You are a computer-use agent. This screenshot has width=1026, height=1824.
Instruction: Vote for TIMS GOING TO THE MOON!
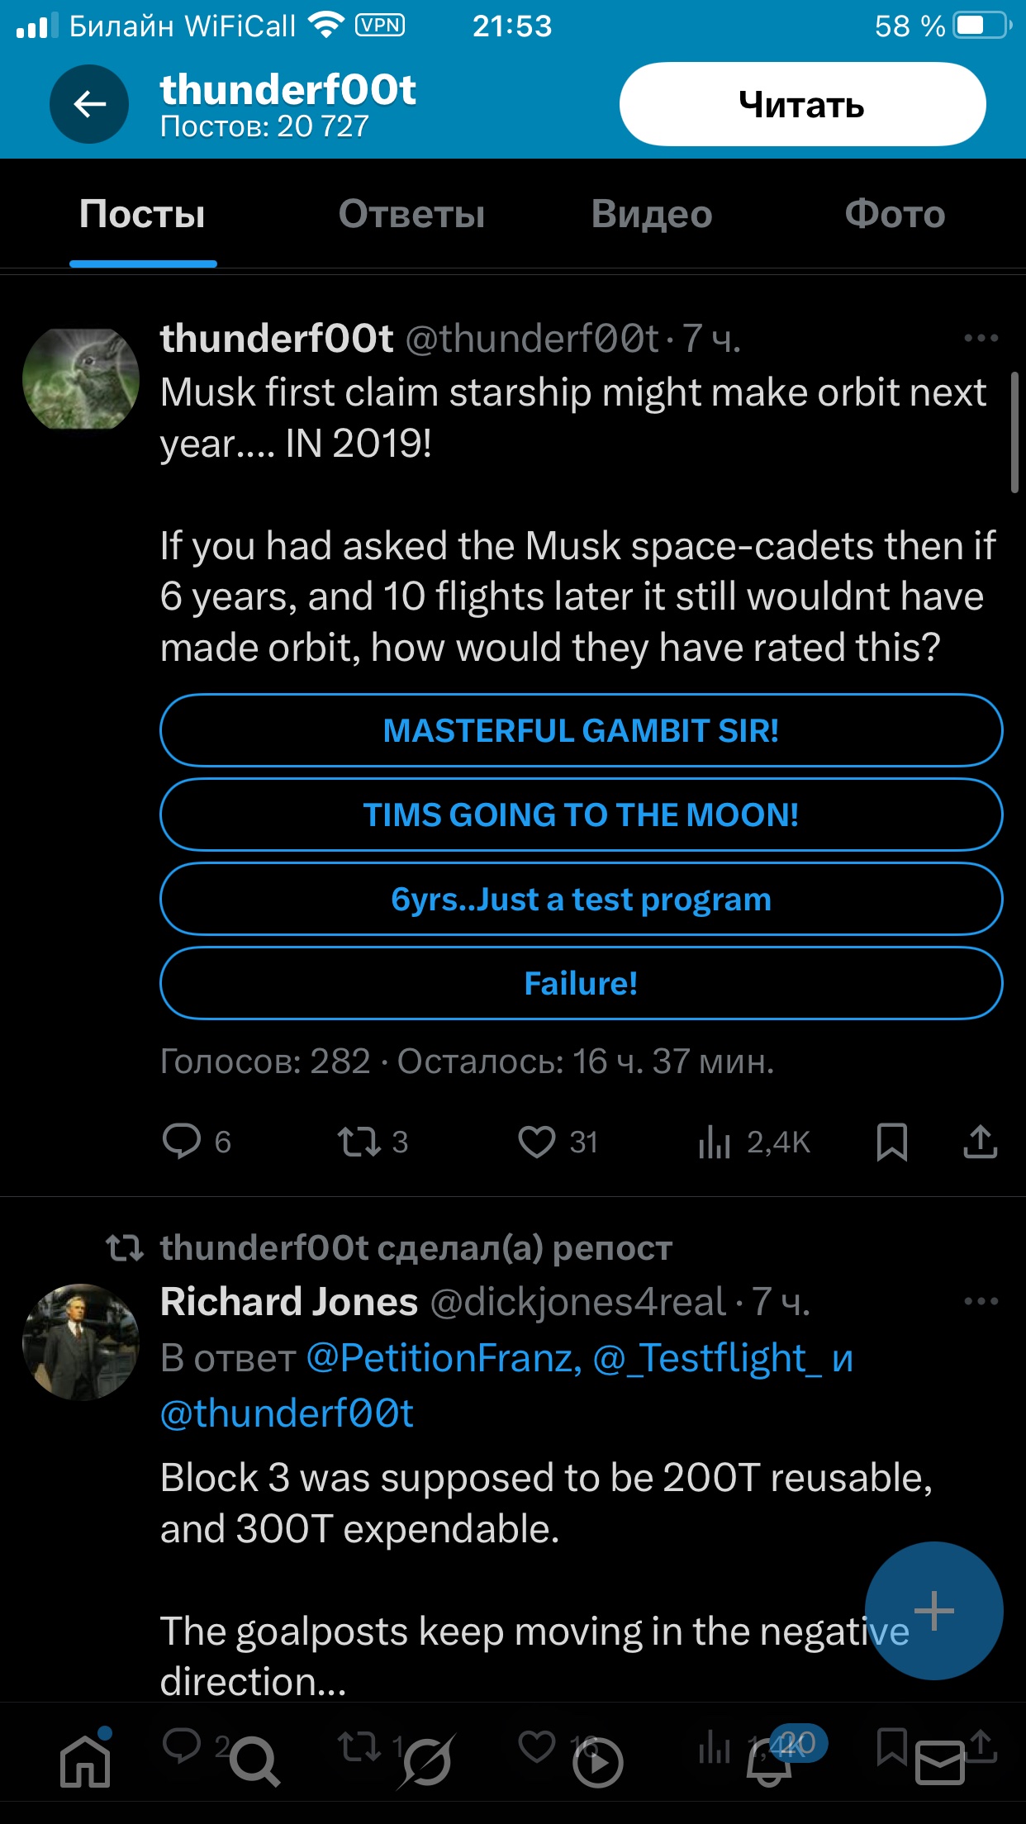coord(581,815)
